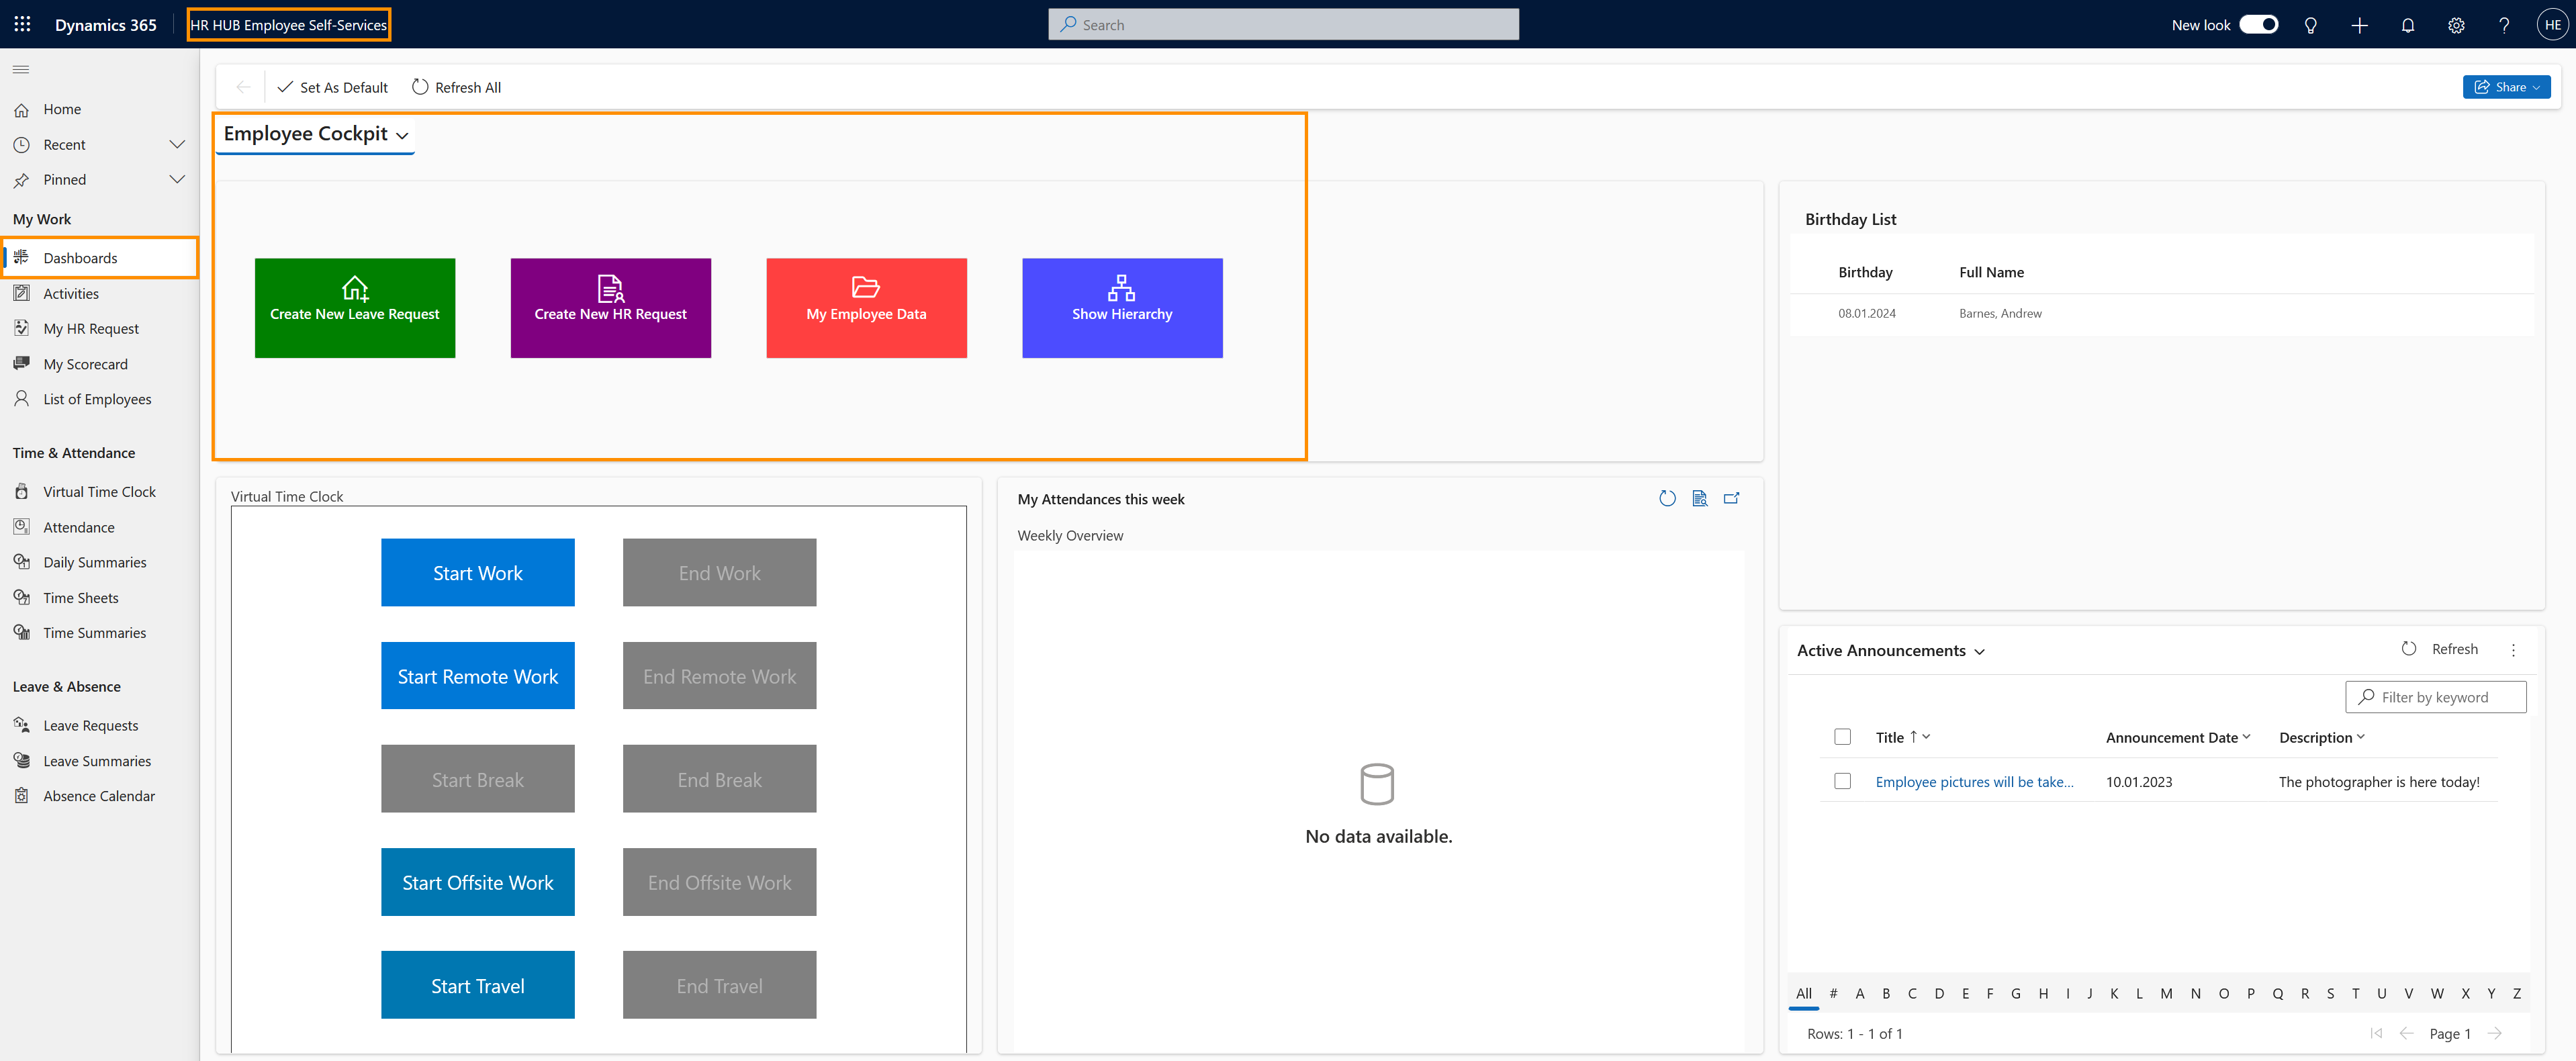
Task: Click Start Remote Work button
Action: pos(478,676)
